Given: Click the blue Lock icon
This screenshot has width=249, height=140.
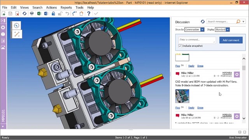Looking at the screenshot, I should tap(53, 14).
